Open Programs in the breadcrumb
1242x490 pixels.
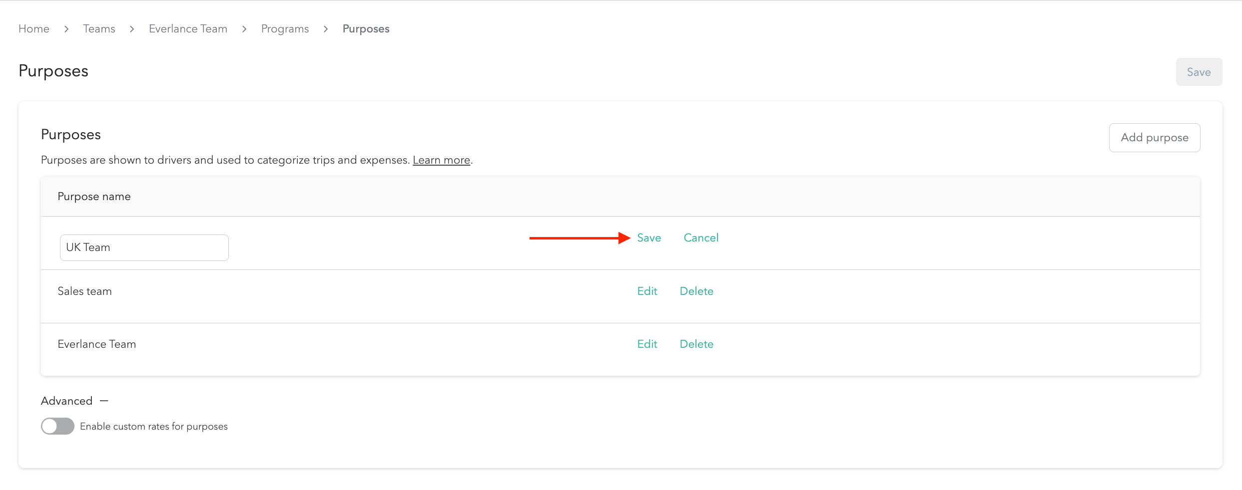(285, 29)
